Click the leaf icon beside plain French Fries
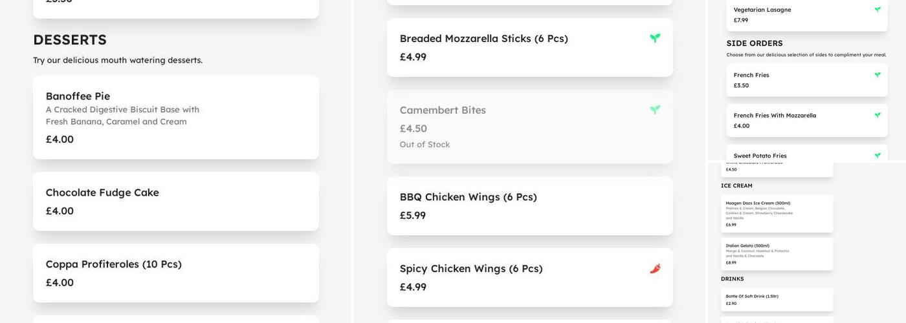Image resolution: width=906 pixels, height=323 pixels. pyautogui.click(x=878, y=75)
